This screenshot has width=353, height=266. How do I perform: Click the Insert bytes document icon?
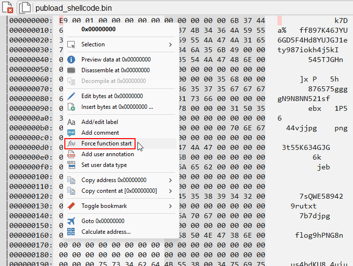click(x=71, y=107)
